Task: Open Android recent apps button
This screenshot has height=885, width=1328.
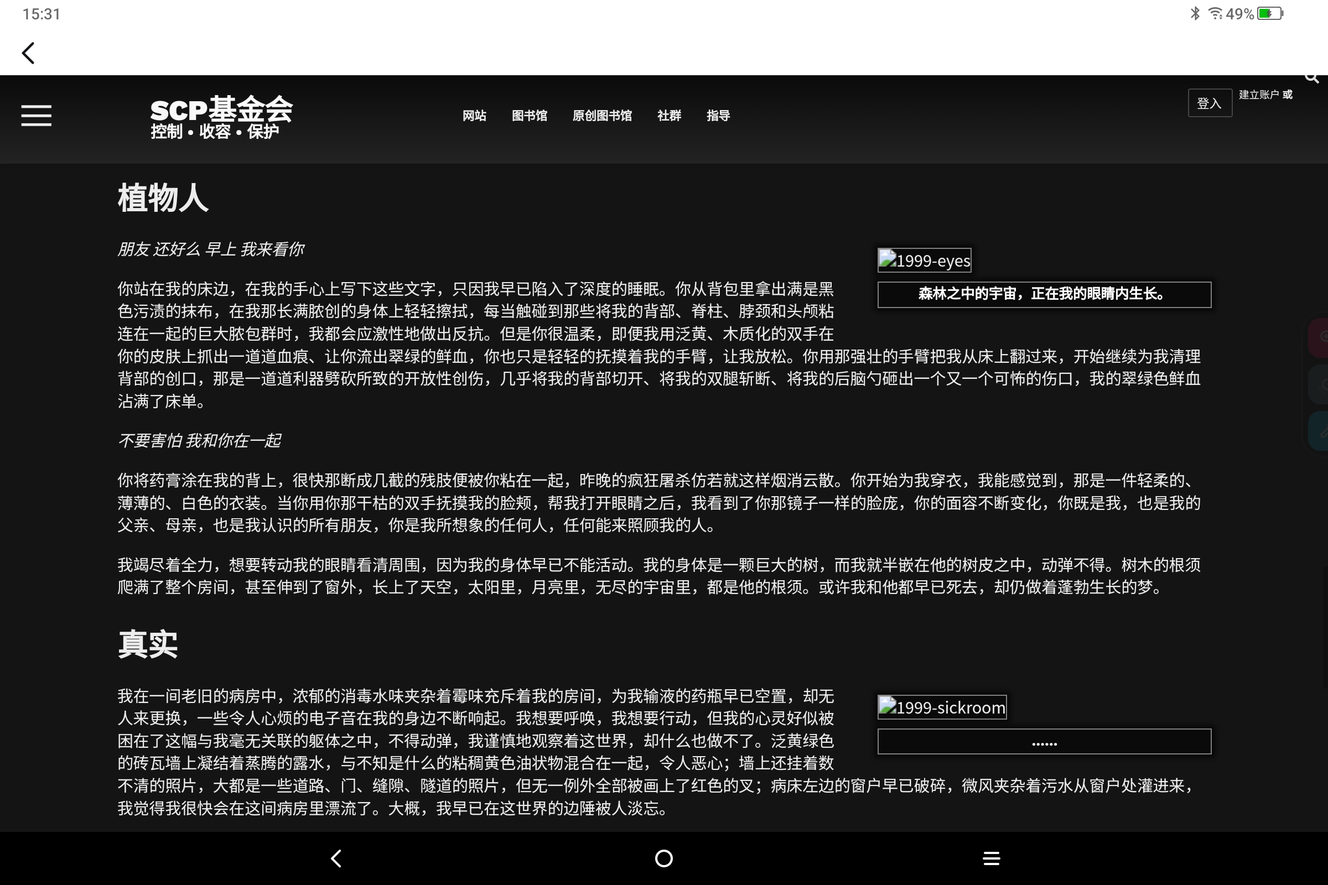Action: coord(992,858)
